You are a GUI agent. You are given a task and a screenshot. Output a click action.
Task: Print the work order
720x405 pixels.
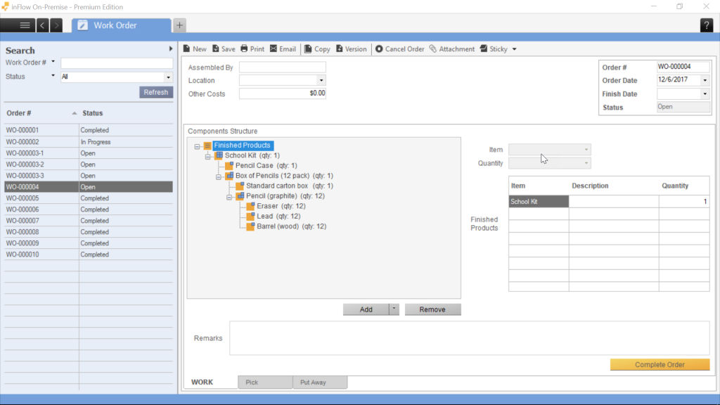point(252,49)
